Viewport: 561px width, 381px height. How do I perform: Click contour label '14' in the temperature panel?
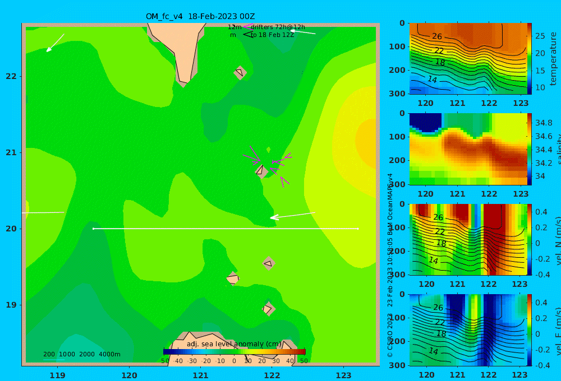tap(432, 80)
